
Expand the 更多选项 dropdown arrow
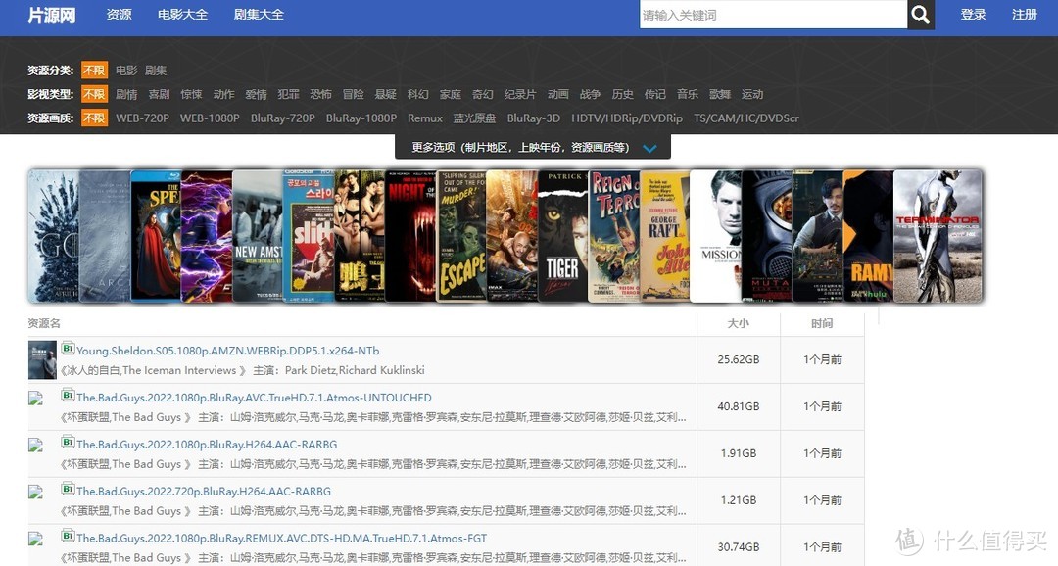pyautogui.click(x=649, y=145)
